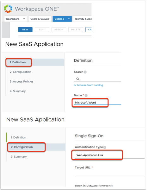Select the Access Policies step
This screenshot has width=148, height=190.
pyautogui.click(x=22, y=82)
